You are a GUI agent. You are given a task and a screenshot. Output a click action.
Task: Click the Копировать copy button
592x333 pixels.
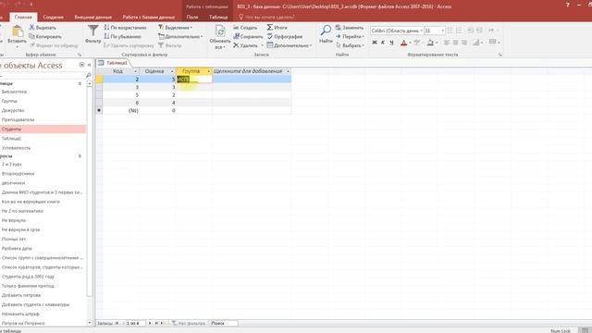[x=45, y=37]
